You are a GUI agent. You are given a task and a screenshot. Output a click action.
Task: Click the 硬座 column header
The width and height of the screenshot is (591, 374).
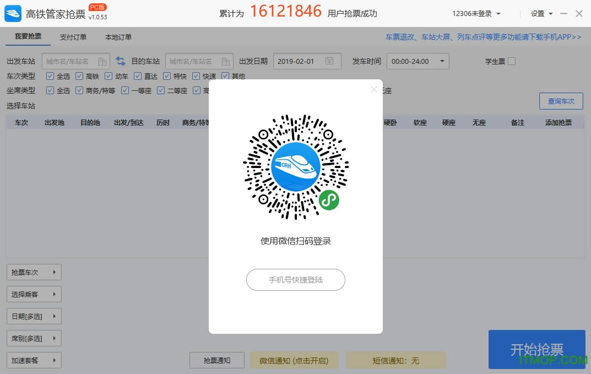449,122
